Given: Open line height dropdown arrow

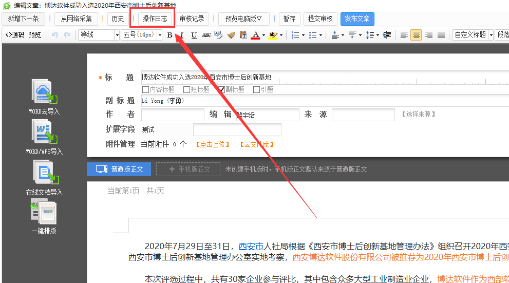Looking at the screenshot, I should pos(378,35).
